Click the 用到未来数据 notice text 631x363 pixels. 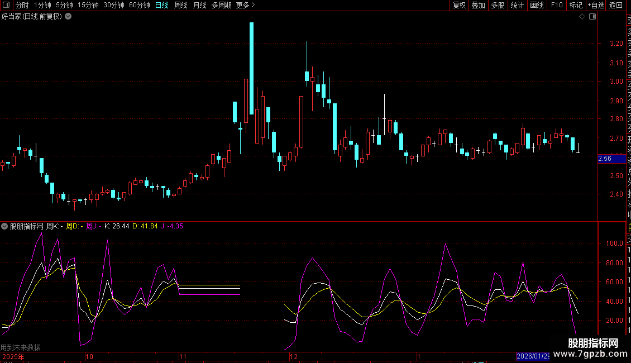tap(21, 347)
